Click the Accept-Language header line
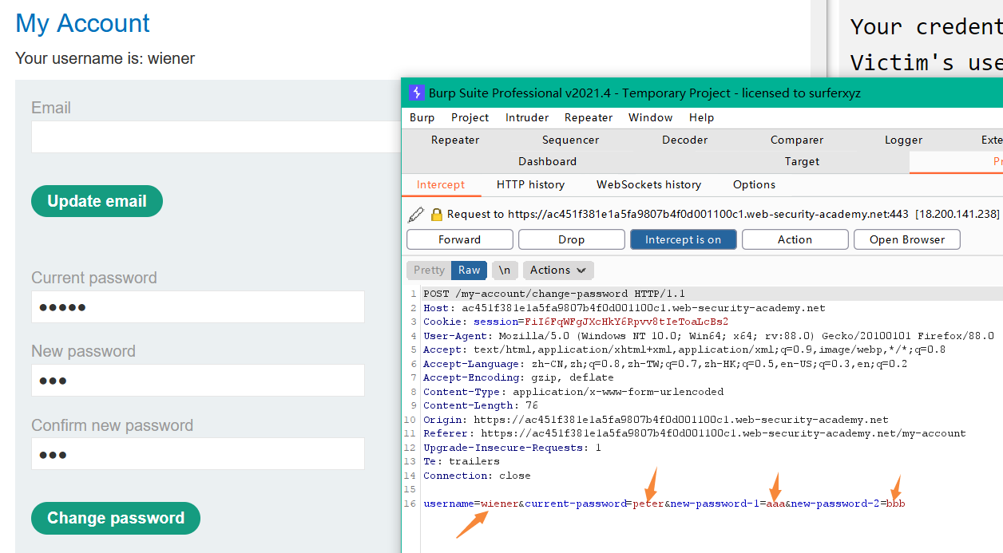1003x553 pixels. point(665,364)
